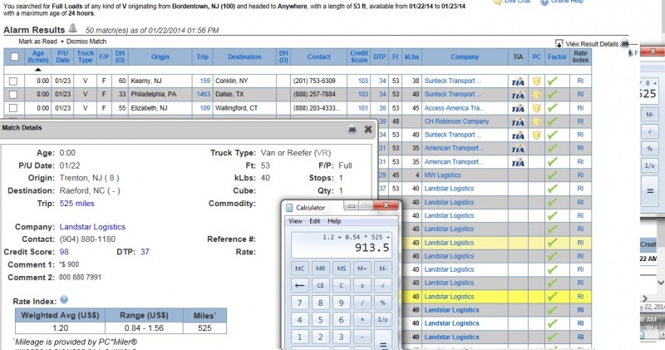This screenshot has width=665, height=350.
Task: Open Credit Score 98 link
Action: [x=64, y=252]
